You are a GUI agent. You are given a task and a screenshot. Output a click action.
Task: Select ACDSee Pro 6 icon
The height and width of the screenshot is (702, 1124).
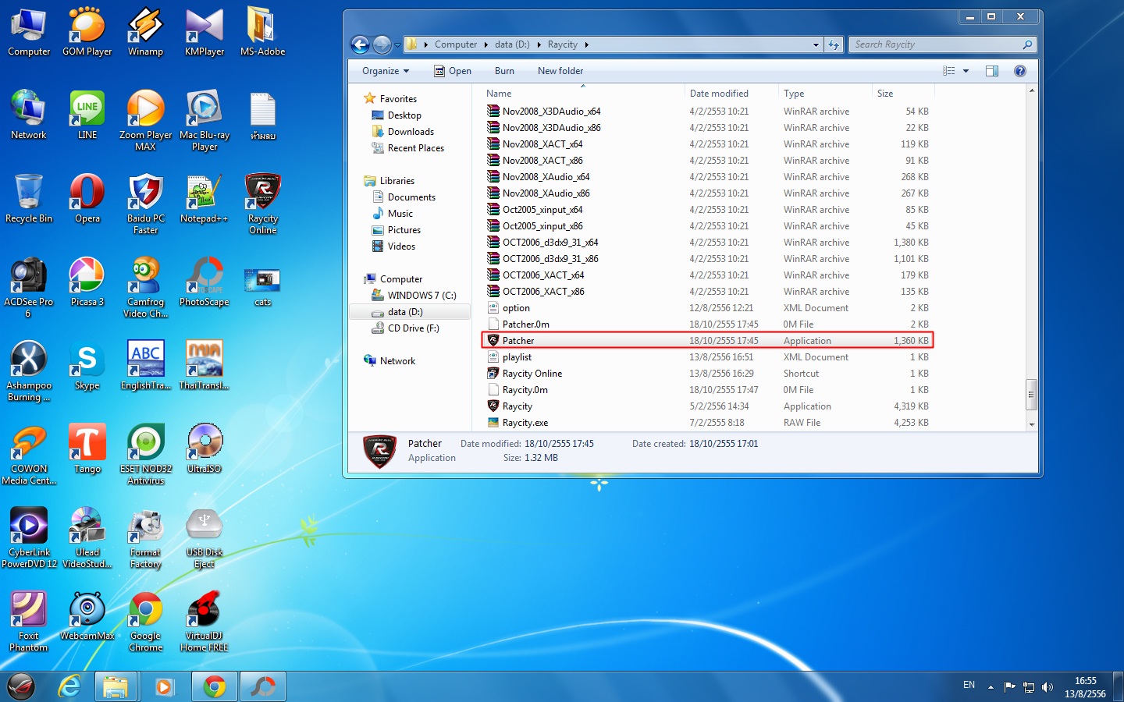[x=29, y=288]
